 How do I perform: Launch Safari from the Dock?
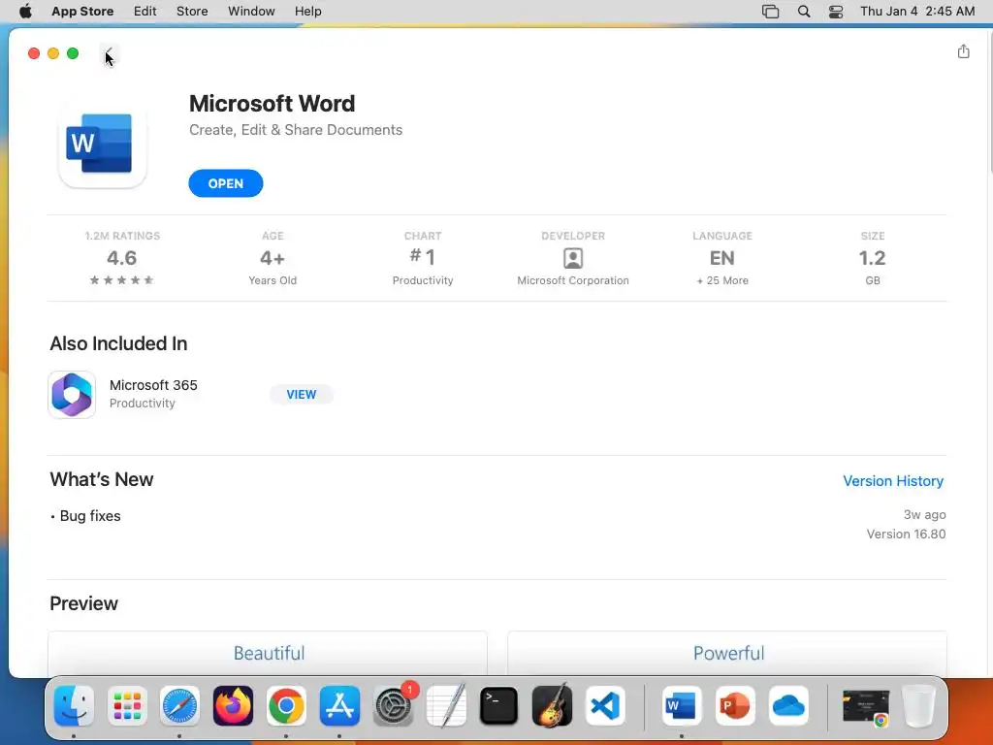coord(179,706)
